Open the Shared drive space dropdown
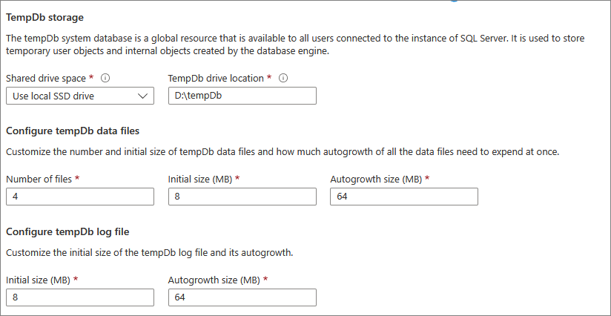This screenshot has width=611, height=316. (79, 96)
